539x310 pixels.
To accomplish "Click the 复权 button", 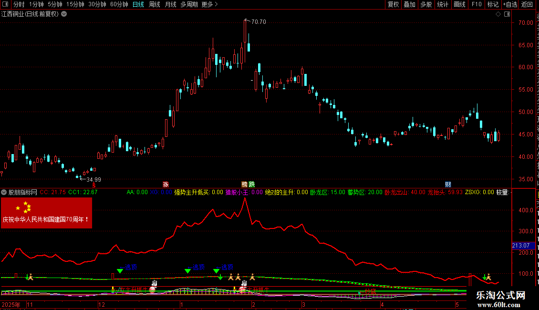I will point(393,4).
